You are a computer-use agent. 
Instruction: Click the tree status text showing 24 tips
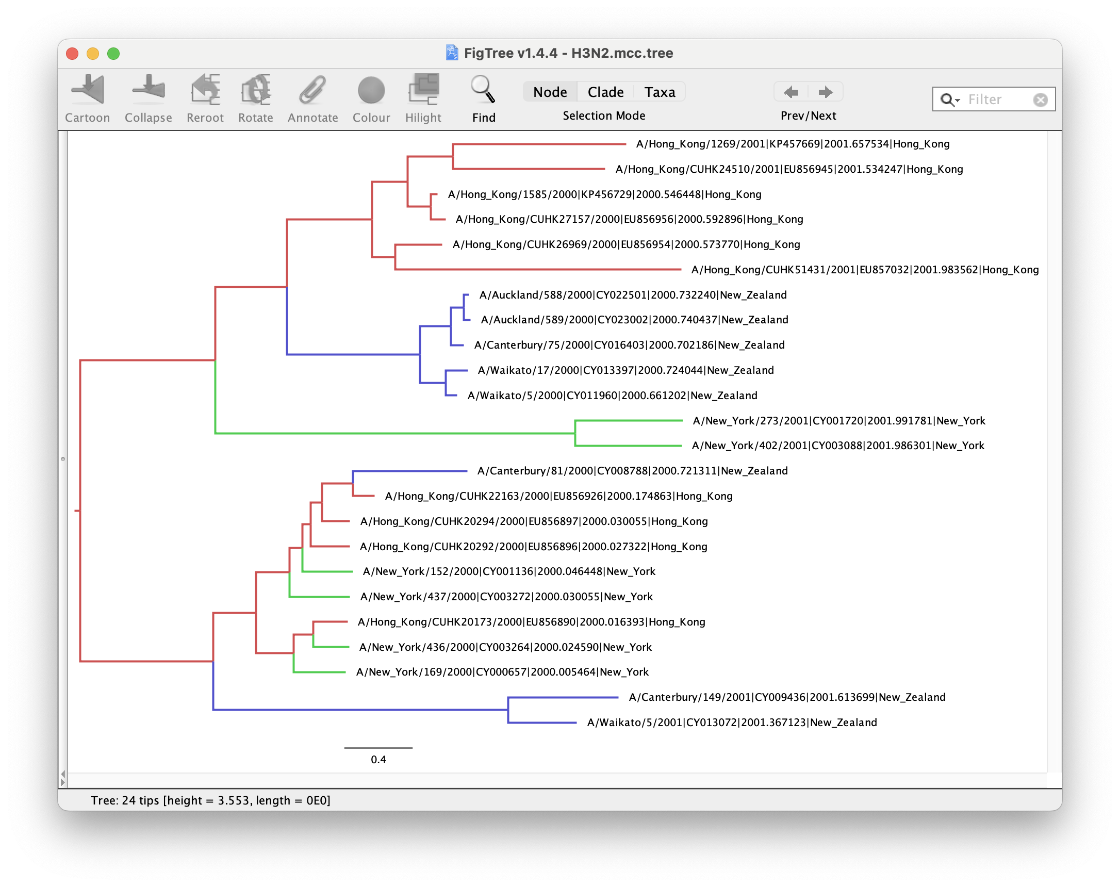[210, 801]
